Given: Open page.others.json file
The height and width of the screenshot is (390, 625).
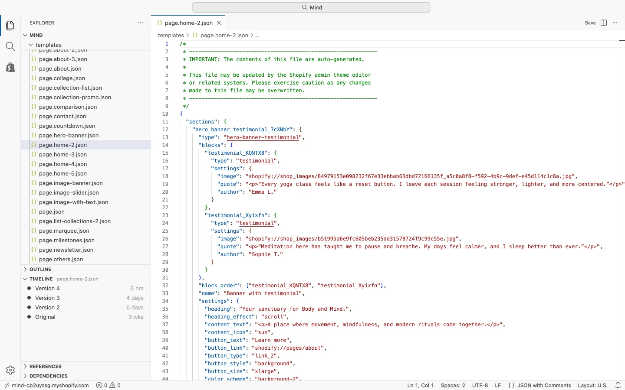Looking at the screenshot, I should click(86, 260).
